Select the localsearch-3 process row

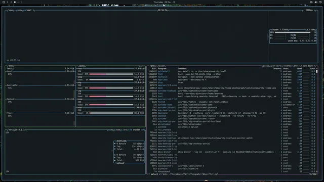pos(231,166)
